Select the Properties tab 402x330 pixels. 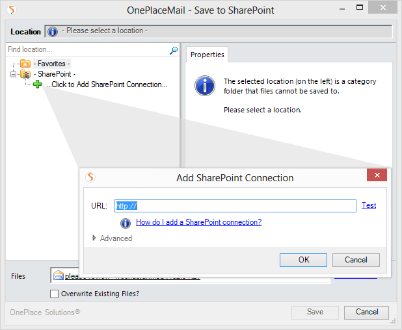(x=207, y=55)
